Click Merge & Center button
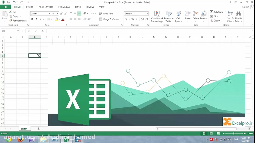 pos(109,19)
